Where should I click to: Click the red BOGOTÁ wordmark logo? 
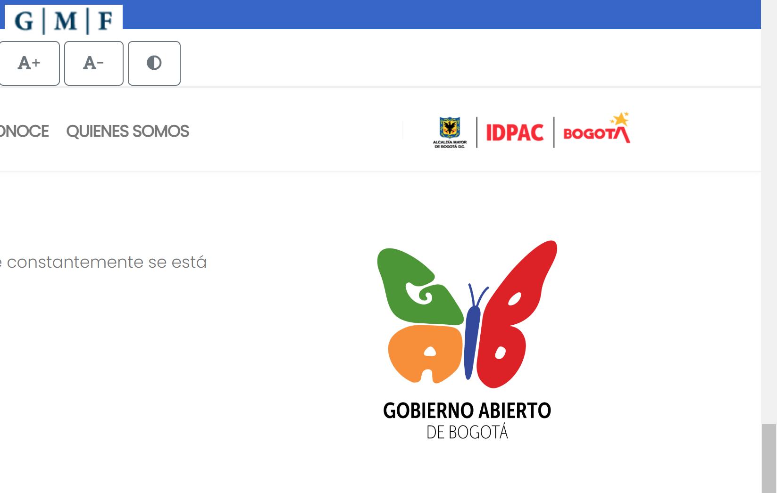click(596, 134)
